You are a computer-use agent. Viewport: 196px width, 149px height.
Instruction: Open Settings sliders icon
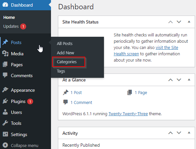(5, 134)
